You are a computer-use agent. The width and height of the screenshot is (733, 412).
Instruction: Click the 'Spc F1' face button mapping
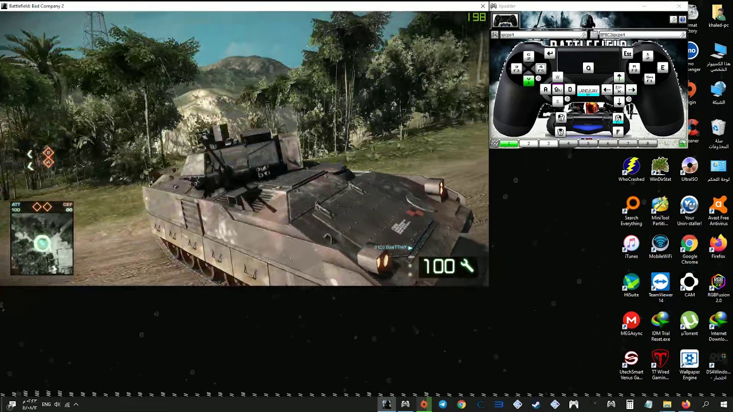649,79
